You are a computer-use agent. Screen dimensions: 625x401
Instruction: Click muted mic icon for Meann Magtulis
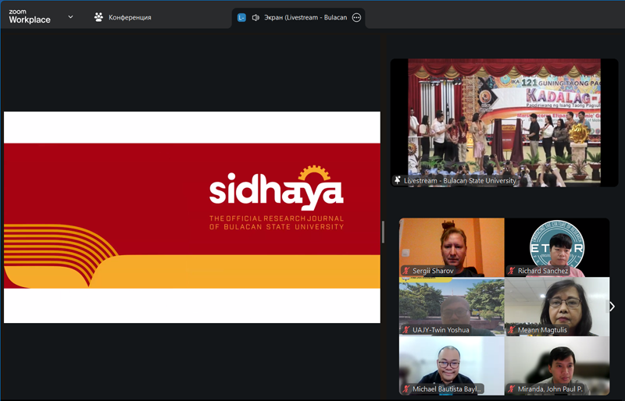click(x=512, y=330)
